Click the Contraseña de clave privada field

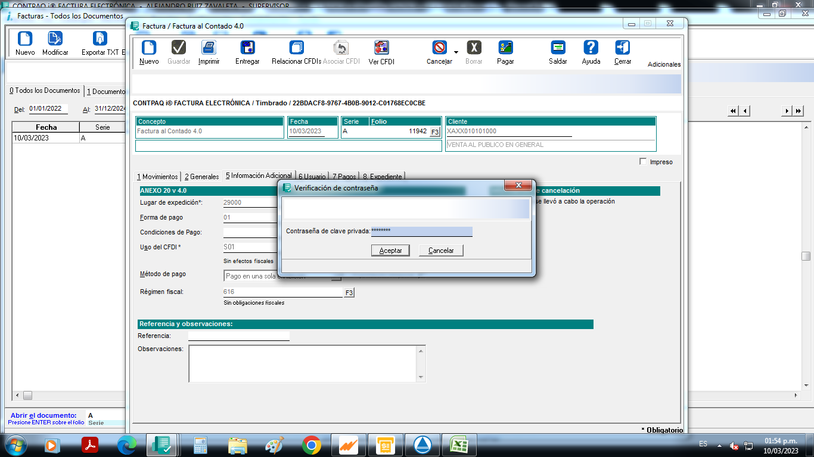[421, 231]
